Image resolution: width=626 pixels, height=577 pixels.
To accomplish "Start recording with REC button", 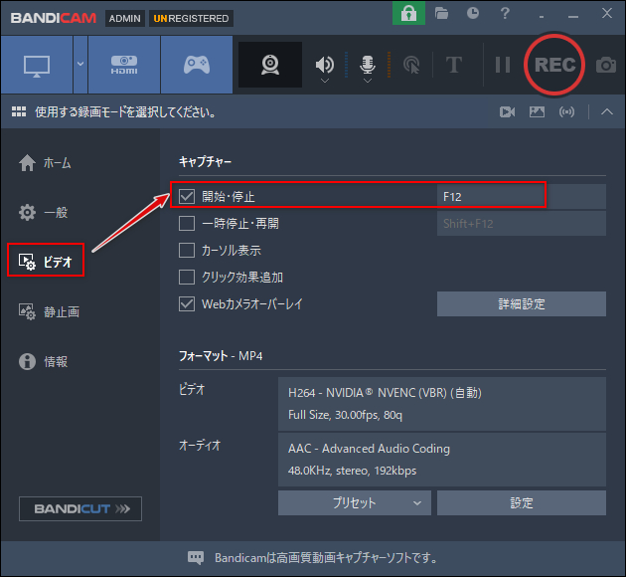I will coord(554,65).
